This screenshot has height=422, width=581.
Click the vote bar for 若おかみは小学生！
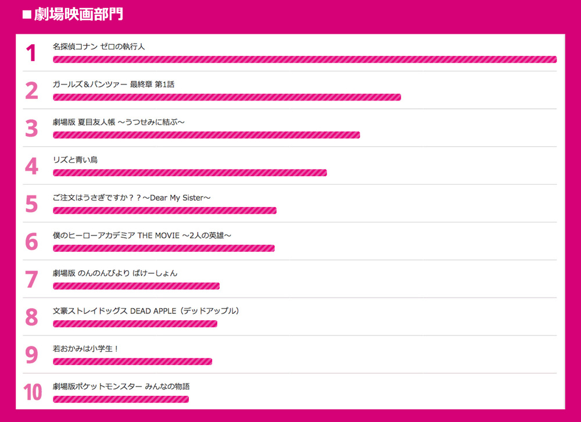[x=132, y=362]
